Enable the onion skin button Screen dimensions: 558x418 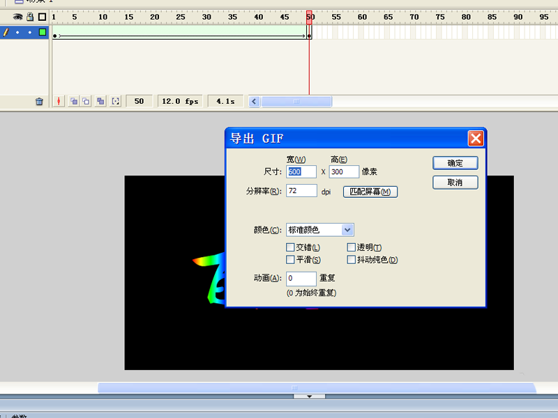74,101
